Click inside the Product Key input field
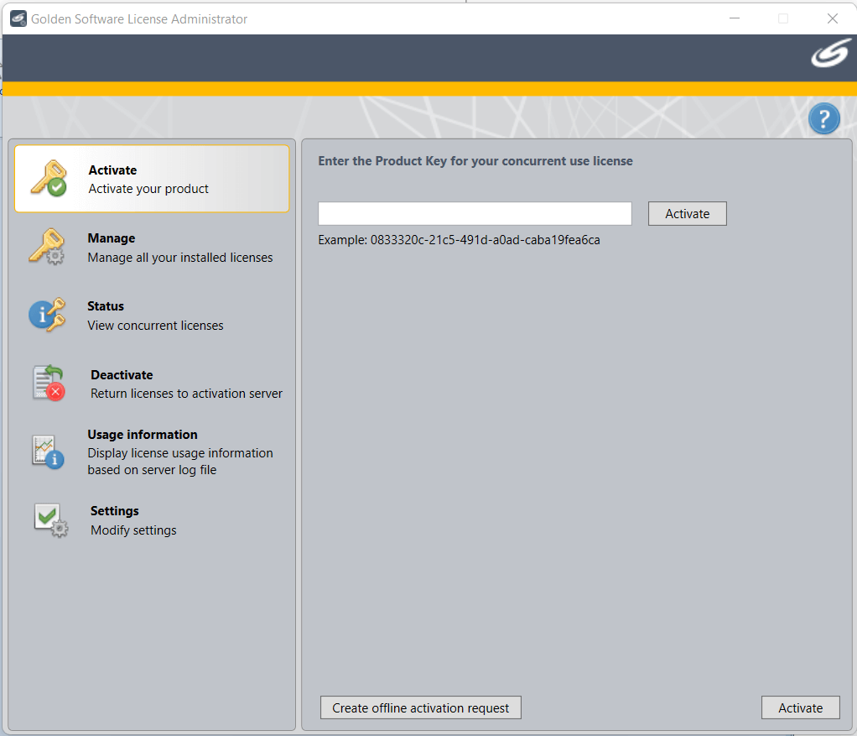Image resolution: width=857 pixels, height=736 pixels. point(475,213)
